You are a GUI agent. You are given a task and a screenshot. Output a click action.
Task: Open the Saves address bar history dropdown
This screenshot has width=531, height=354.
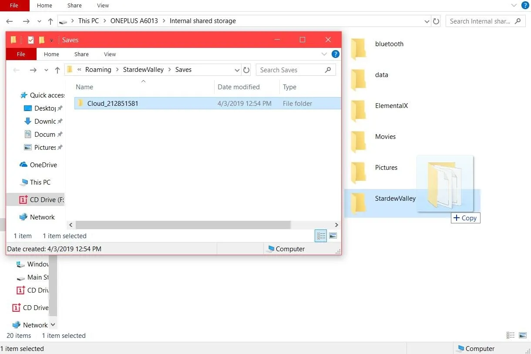click(x=237, y=70)
